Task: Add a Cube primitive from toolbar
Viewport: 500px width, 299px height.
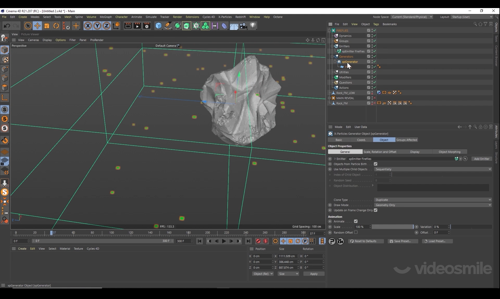Action: [158, 26]
